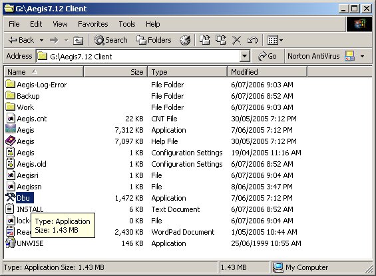Click the Aegisri file icon
The image size is (376, 276).
(10, 175)
